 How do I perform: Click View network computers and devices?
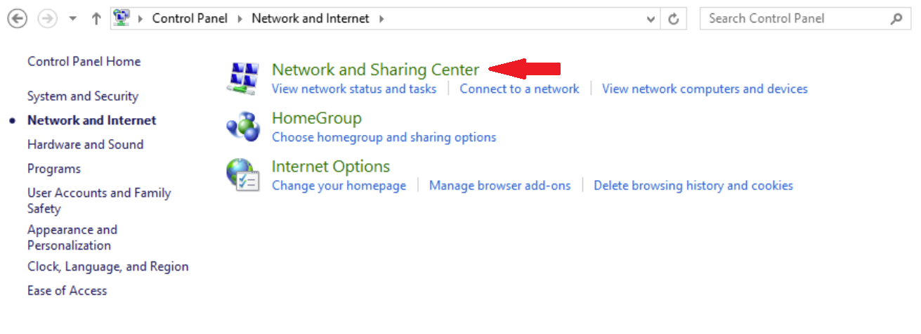[705, 89]
